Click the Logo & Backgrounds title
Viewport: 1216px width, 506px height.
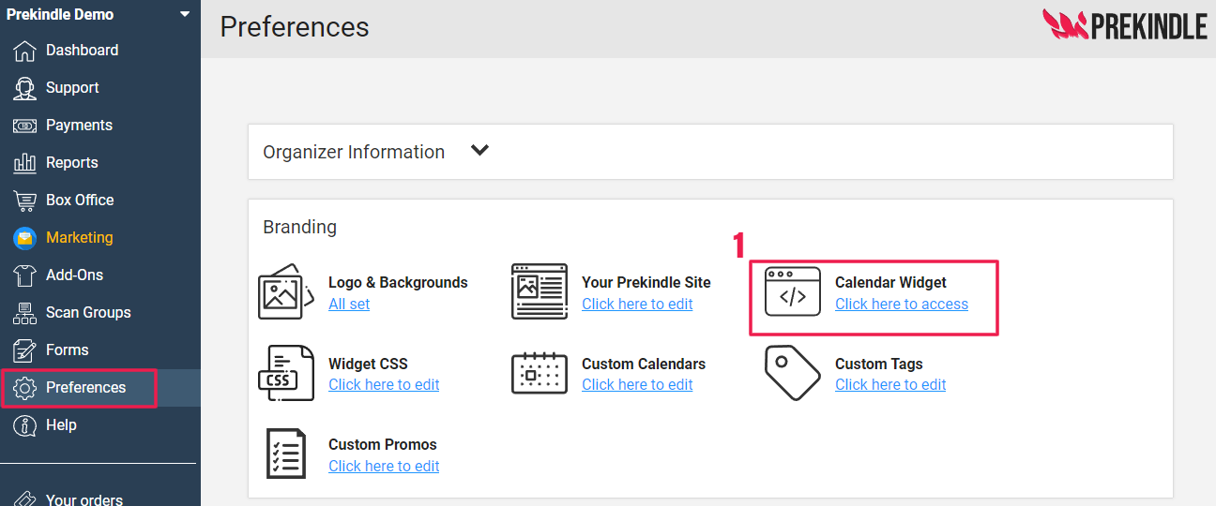(x=398, y=282)
